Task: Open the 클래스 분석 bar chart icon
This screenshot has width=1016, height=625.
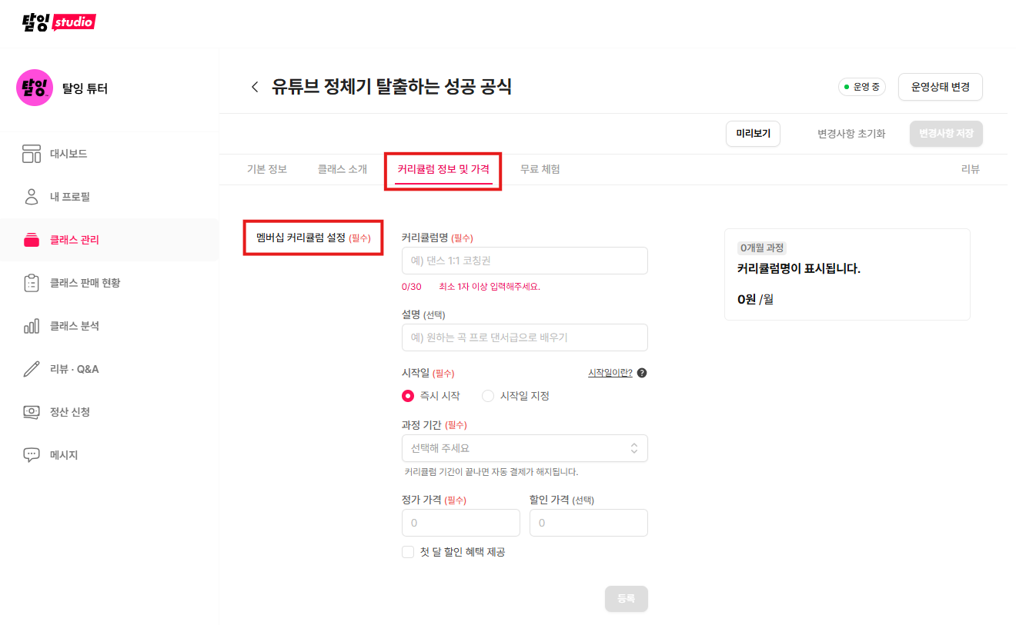Action: point(32,326)
